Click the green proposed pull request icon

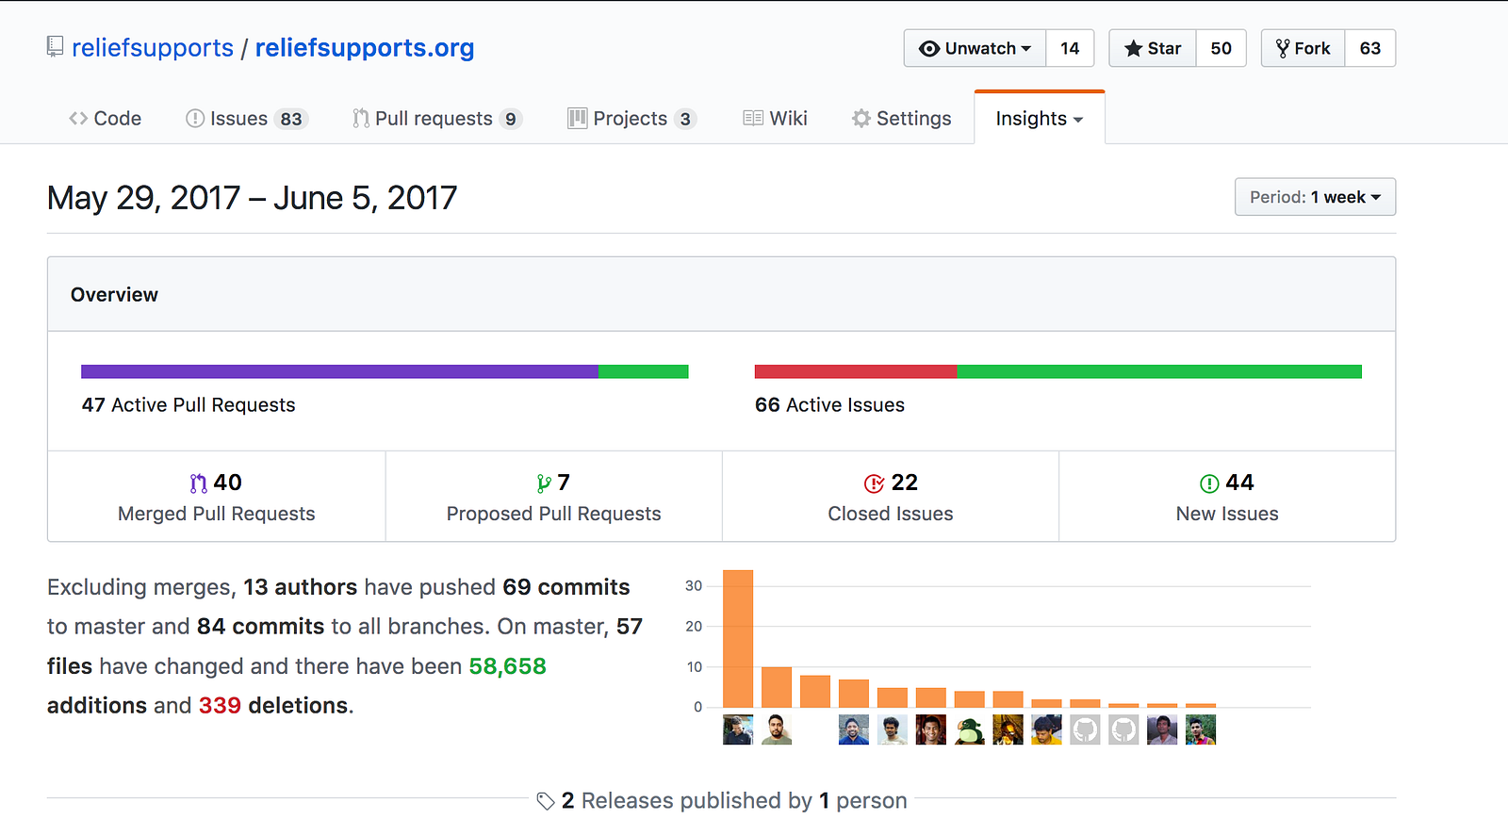point(544,483)
